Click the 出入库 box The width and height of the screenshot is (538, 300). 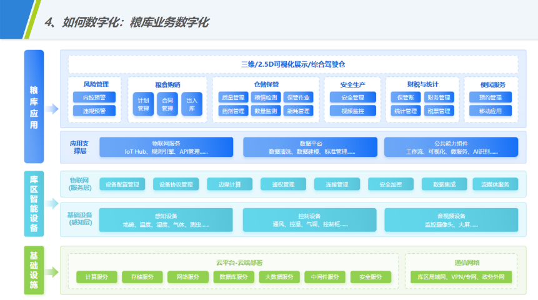[x=192, y=104]
